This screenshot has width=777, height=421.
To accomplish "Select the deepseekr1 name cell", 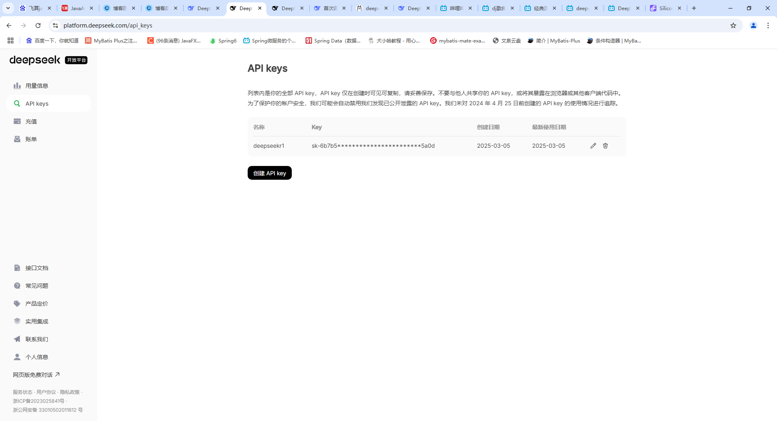I will [x=269, y=146].
